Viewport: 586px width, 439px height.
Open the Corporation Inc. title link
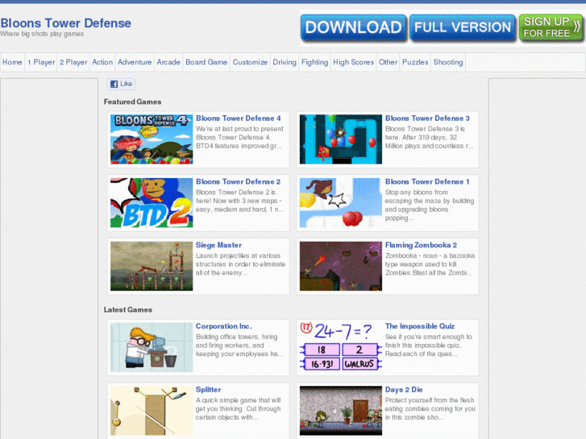[x=223, y=326]
